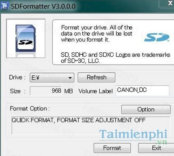Close the SDFormatter window
Viewport: 174px width, 156px height.
pos(170,3)
